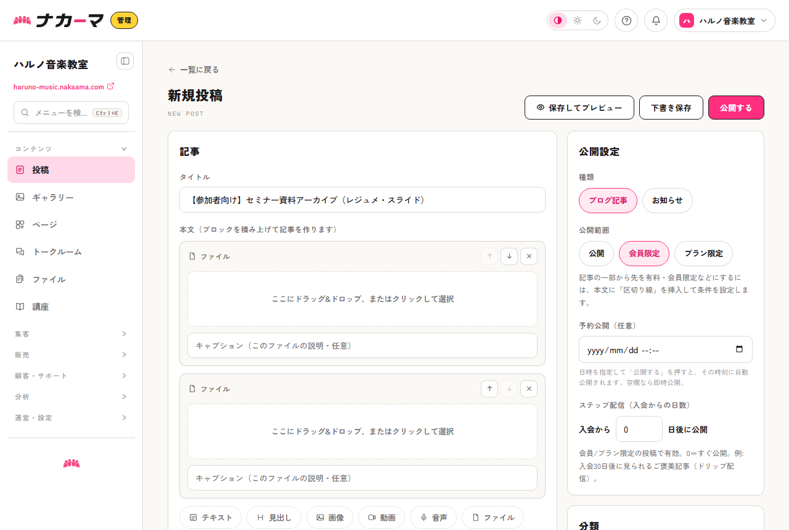Add a 動画 block

pos(382,518)
